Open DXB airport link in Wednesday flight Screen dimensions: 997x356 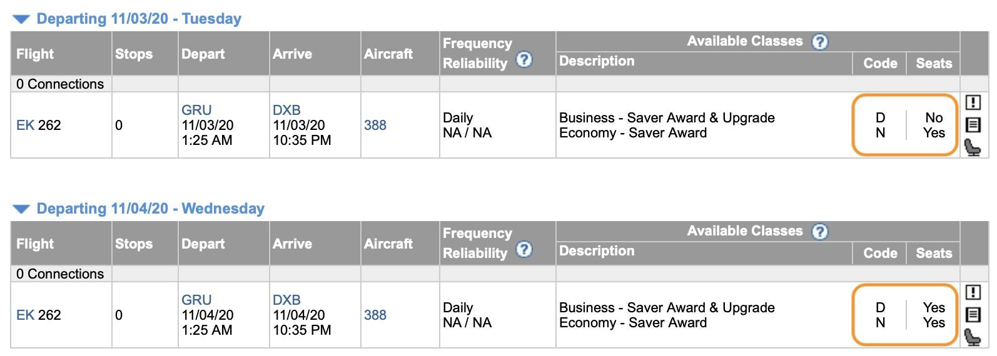click(286, 300)
